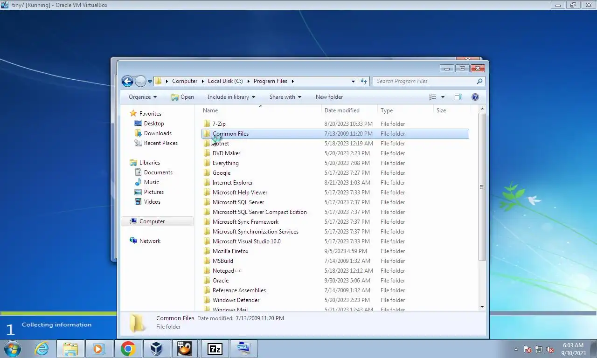Open Explorer help icon
This screenshot has height=358, width=597.
[475, 97]
